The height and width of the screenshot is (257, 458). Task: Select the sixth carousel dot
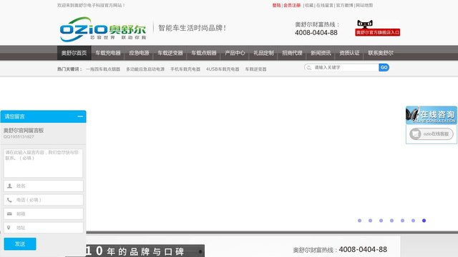(414, 221)
